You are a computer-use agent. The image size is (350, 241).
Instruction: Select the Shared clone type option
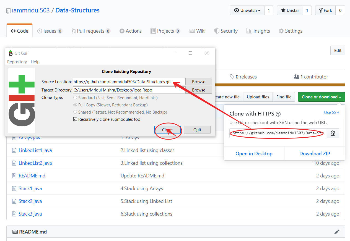pyautogui.click(x=75, y=112)
